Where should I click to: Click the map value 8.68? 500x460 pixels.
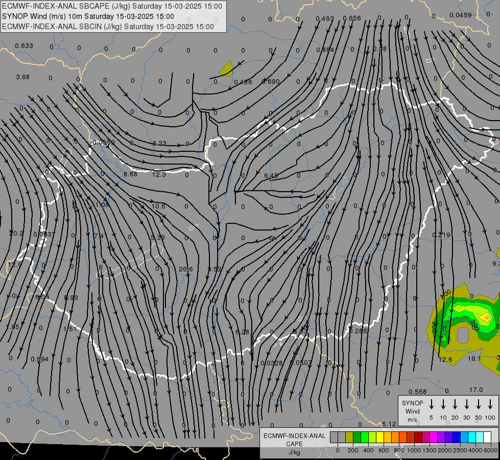130,174
